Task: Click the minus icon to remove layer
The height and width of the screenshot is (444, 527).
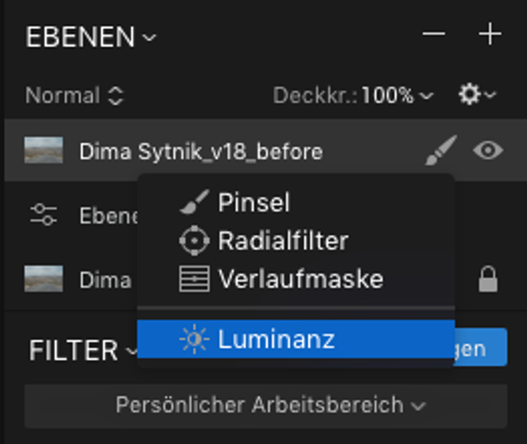Action: [x=433, y=34]
